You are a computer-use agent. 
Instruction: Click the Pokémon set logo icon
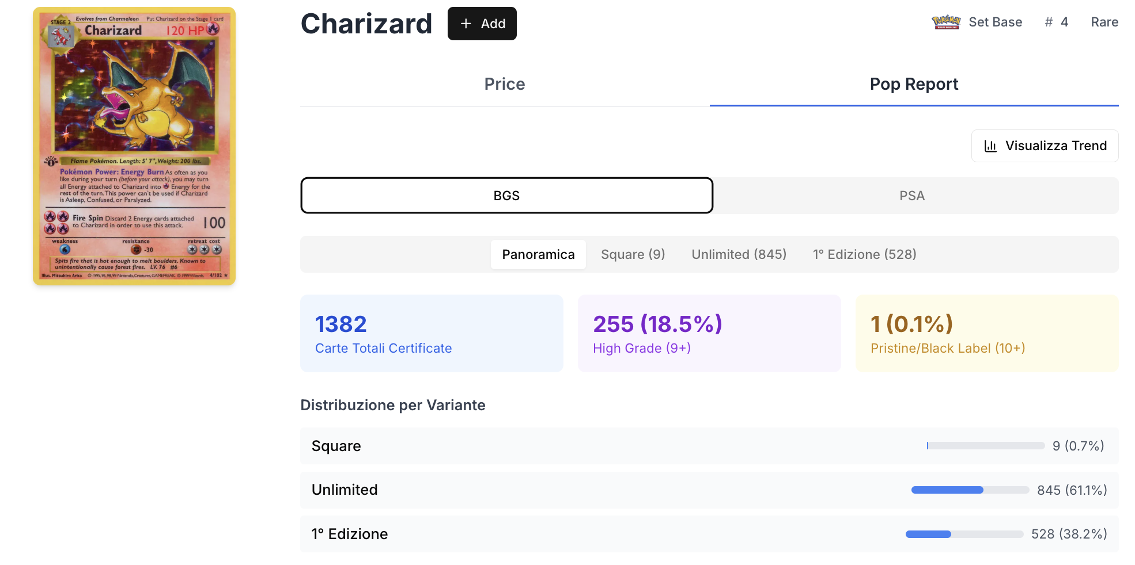point(946,22)
